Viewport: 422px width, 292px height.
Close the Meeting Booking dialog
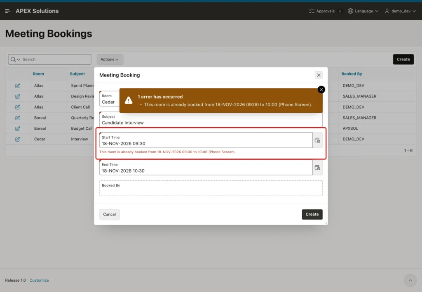319,75
